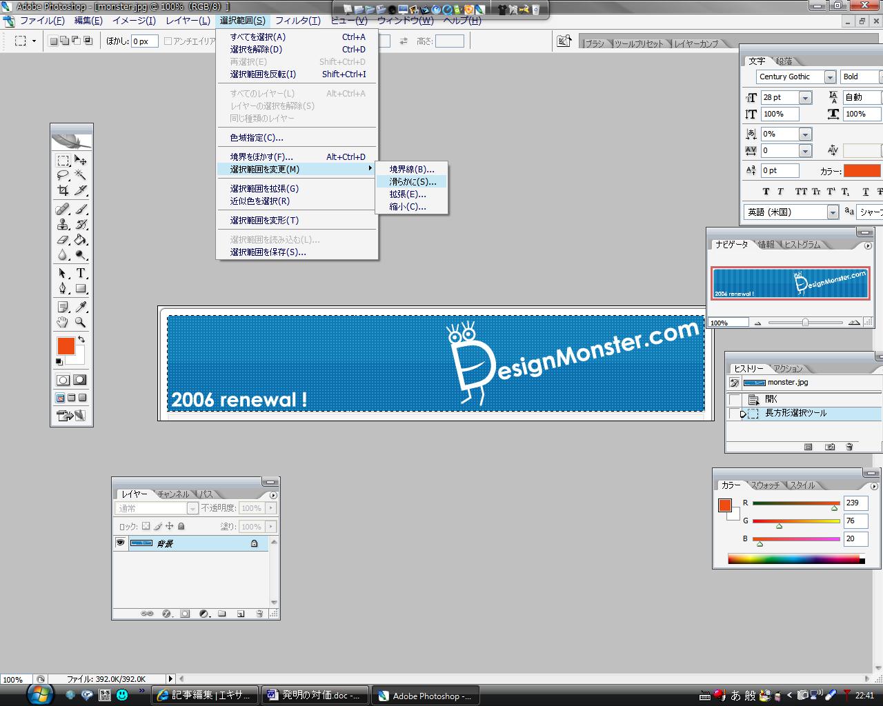Delete layer using Layers panel trash icon

click(x=259, y=613)
